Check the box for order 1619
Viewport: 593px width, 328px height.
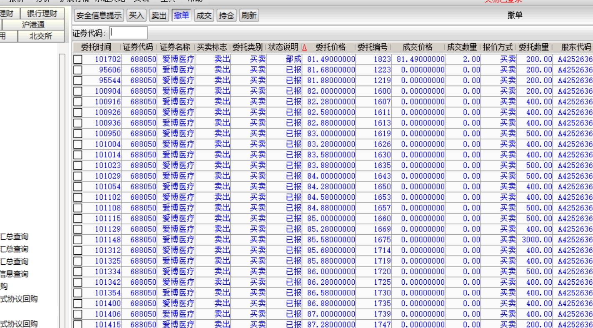78,134
